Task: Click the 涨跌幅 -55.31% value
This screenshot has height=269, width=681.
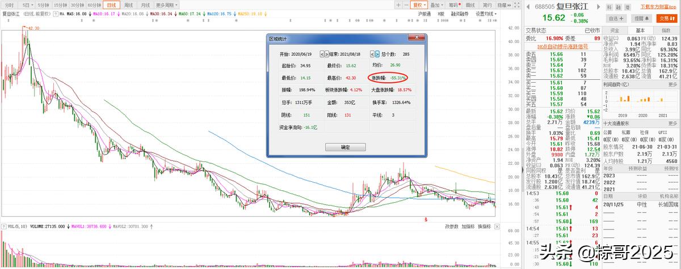Action: point(398,78)
